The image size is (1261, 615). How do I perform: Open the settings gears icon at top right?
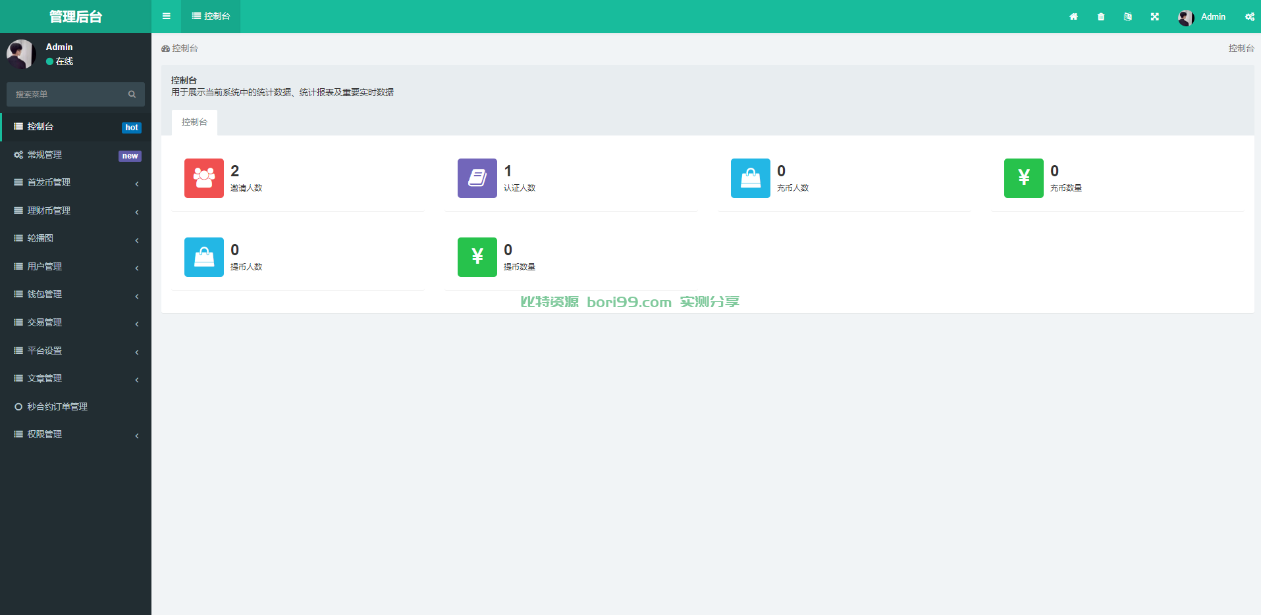coord(1250,16)
